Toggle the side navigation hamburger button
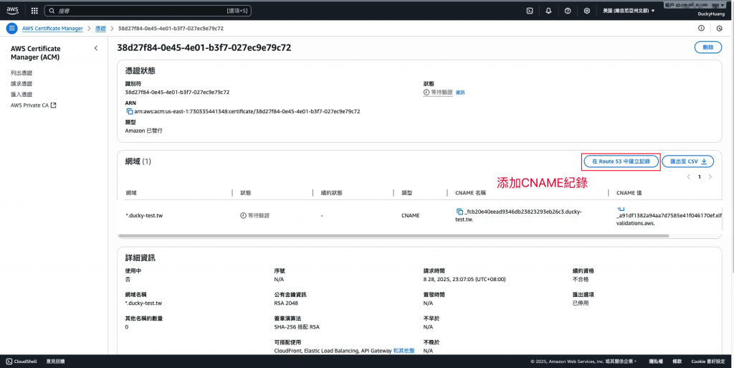This screenshot has height=368, width=734. (x=11, y=28)
